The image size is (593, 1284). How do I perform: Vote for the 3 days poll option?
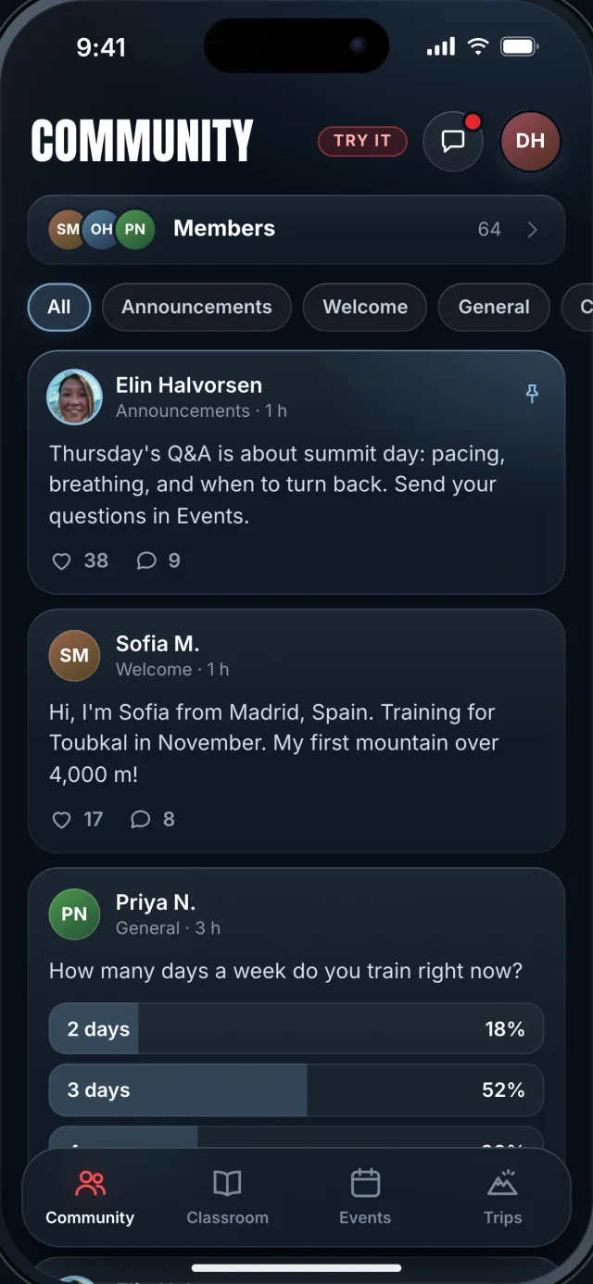pyautogui.click(x=296, y=1090)
